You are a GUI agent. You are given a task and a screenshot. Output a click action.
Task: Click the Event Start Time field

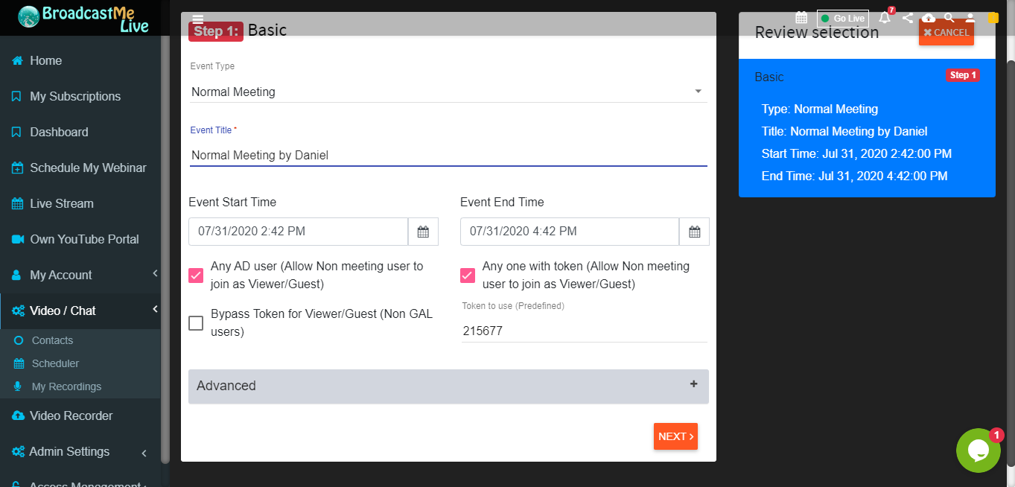[x=298, y=232]
